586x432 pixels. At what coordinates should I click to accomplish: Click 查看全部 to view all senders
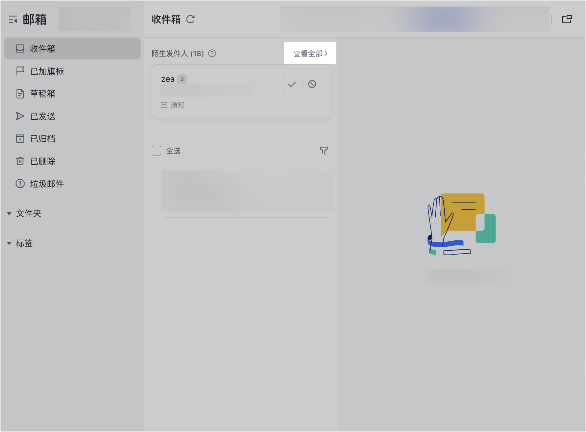pos(310,53)
